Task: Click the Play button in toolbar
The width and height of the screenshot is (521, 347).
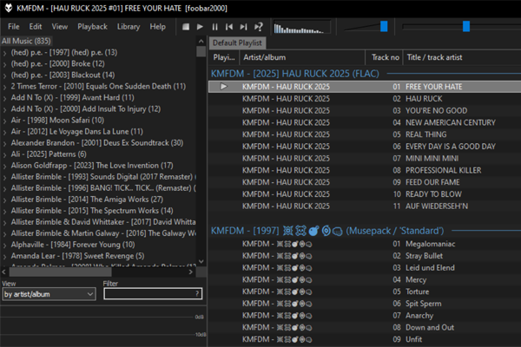Action: click(200, 27)
